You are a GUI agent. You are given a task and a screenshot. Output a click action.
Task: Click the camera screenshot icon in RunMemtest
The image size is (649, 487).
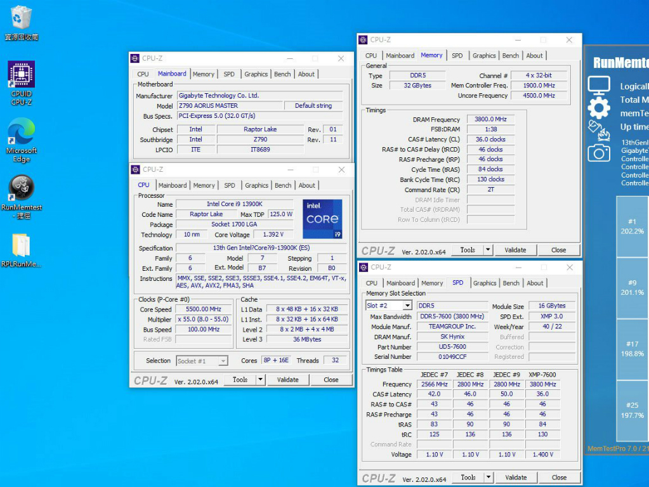click(x=598, y=152)
